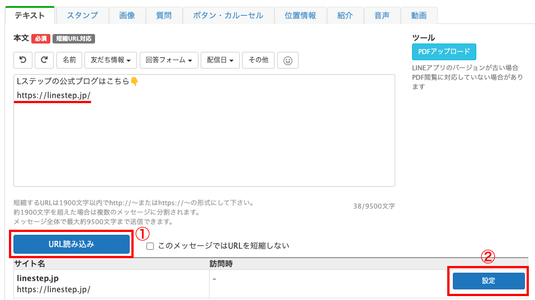The width and height of the screenshot is (535, 300).
Task: Open the 質問 tab
Action: 164,15
